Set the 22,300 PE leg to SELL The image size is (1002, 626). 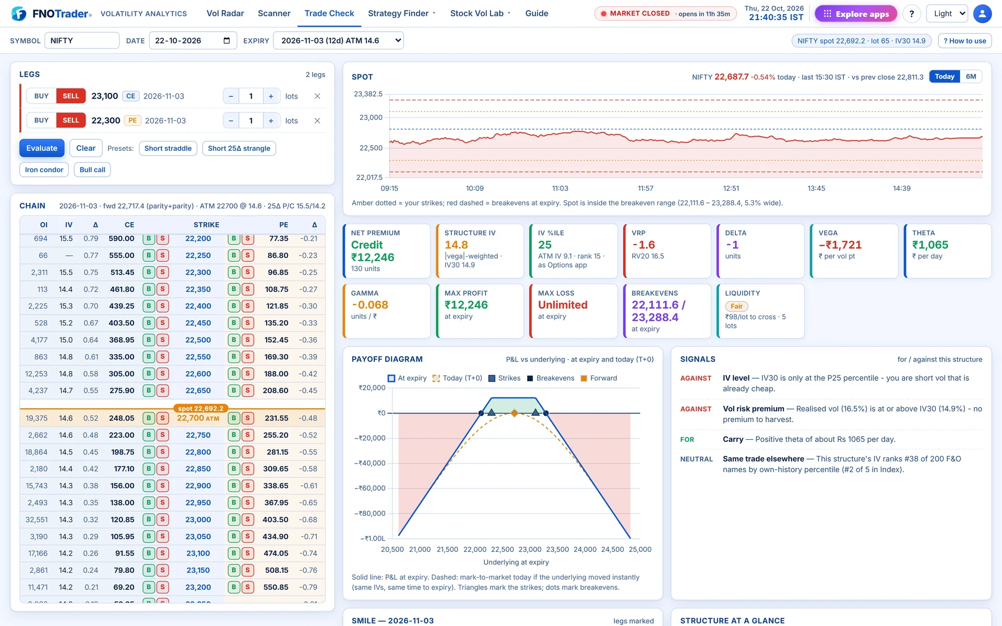[x=71, y=121]
